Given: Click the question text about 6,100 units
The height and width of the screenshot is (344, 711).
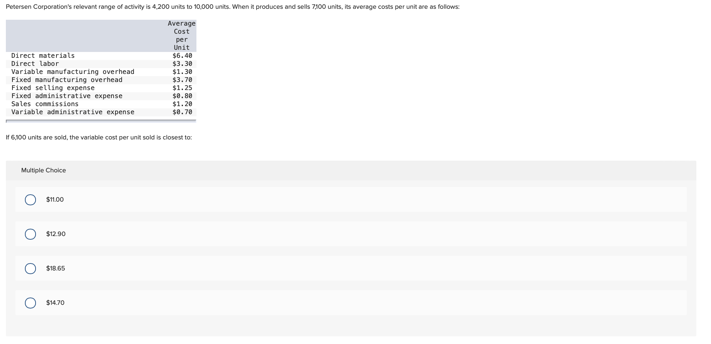Looking at the screenshot, I should tap(99, 138).
